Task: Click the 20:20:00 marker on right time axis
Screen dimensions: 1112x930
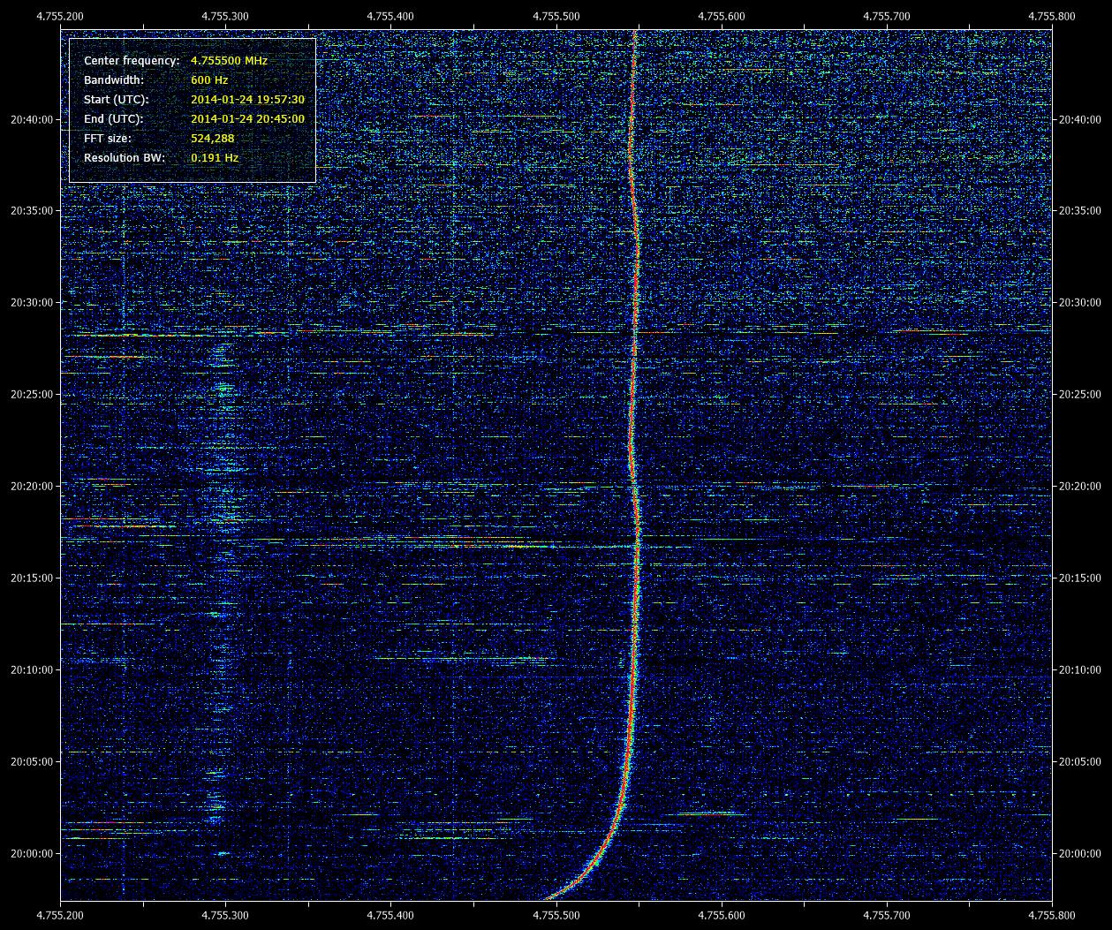Action: 1079,487
